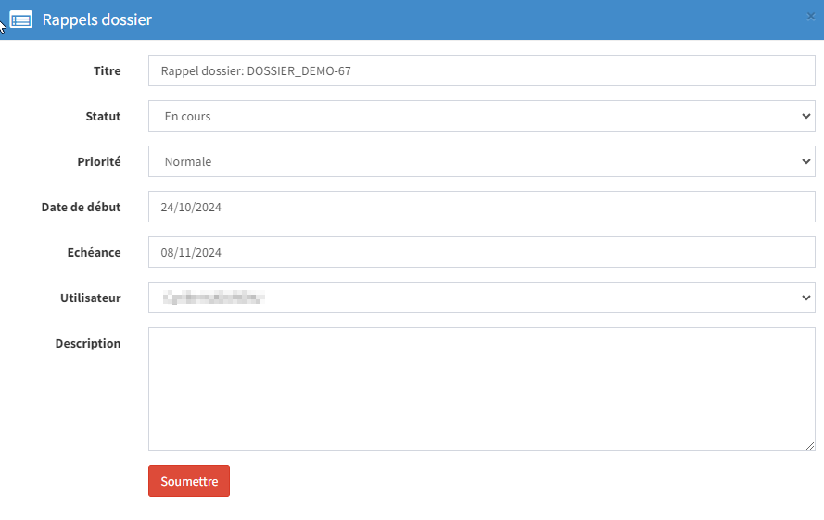Click the Date de début field
The image size is (824, 520).
click(x=481, y=207)
